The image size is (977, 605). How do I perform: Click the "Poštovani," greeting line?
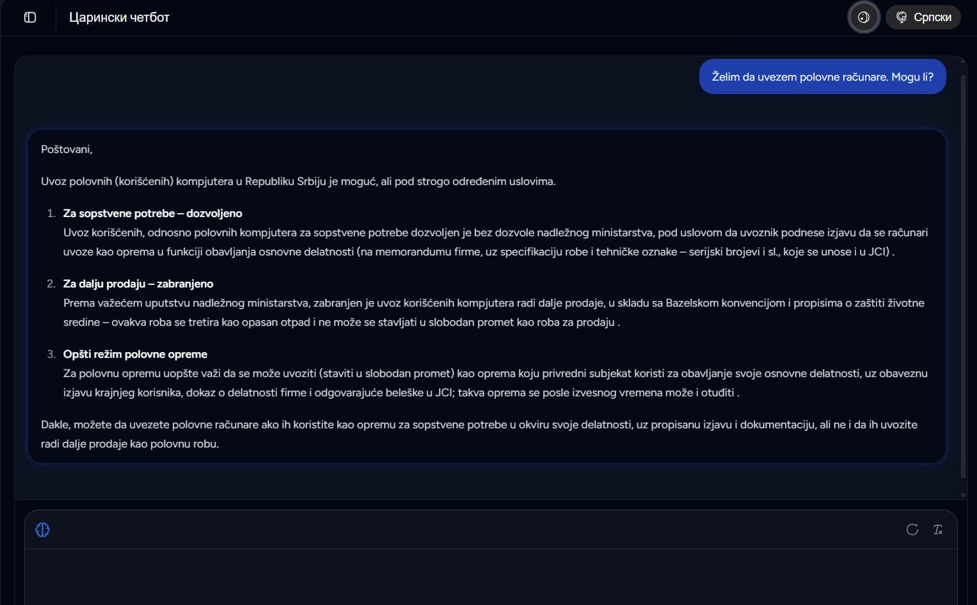67,149
